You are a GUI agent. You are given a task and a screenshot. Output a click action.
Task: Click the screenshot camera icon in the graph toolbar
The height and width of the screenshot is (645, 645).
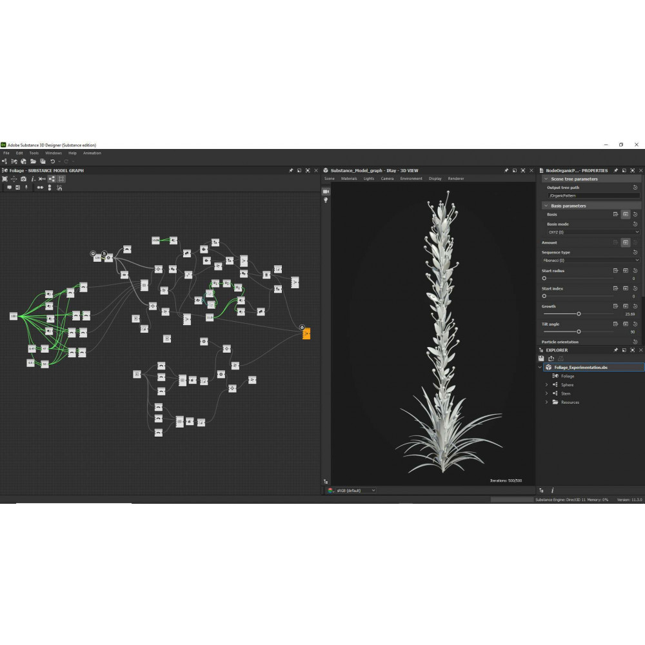[23, 179]
